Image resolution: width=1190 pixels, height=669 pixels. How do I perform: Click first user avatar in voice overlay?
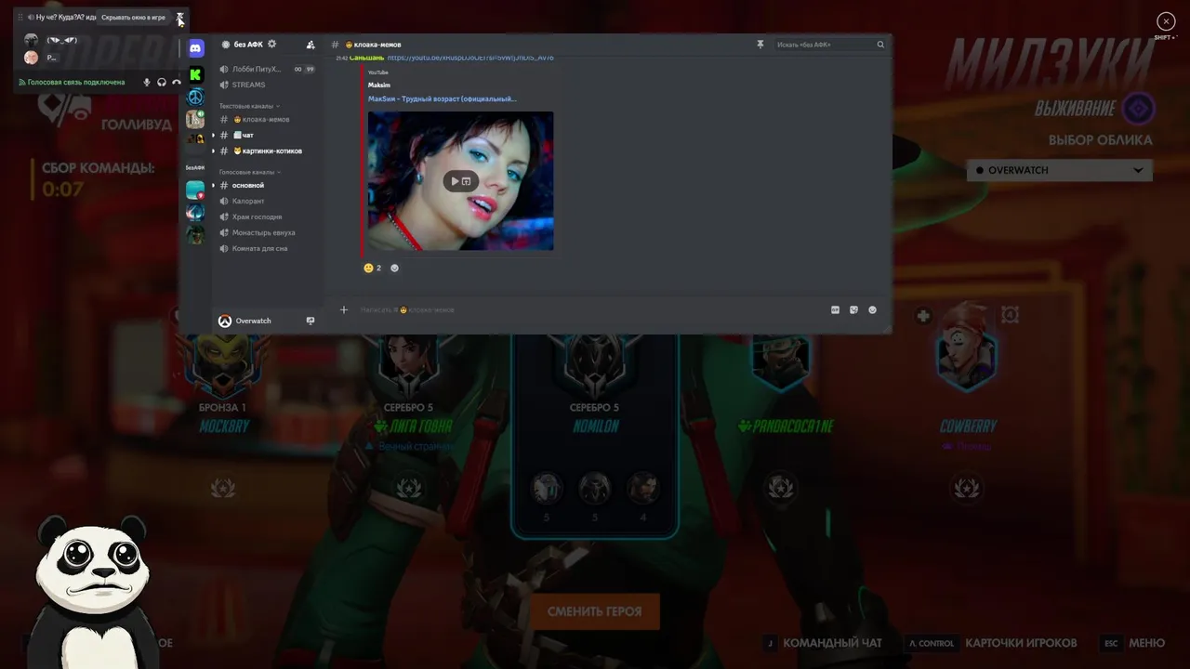31,40
